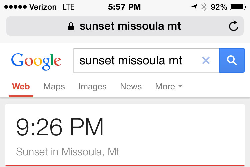This screenshot has height=167, width=250.
Task: Clear the search text with the X icon
Action: (206, 60)
